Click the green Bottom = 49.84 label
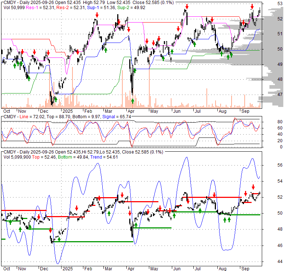 (73, 157)
